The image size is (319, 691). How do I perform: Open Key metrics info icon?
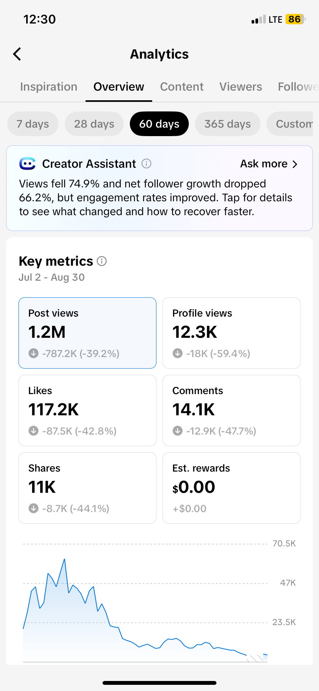pos(102,261)
